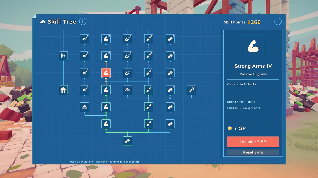Select the topmost trowel skill node
The width and height of the screenshot is (318, 178).
(149, 39)
